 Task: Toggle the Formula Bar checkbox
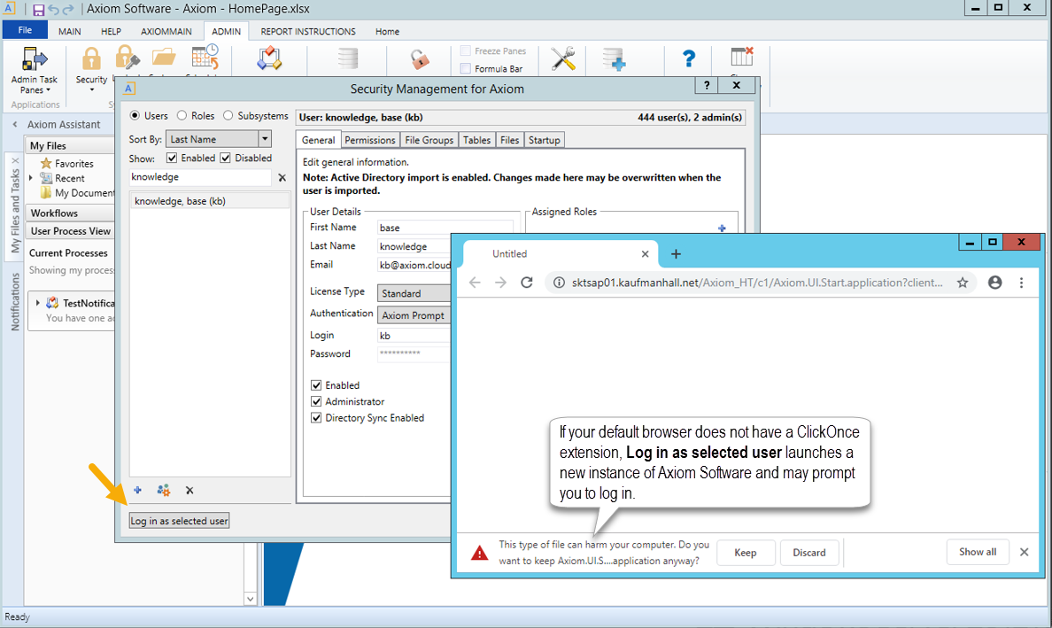click(x=466, y=68)
